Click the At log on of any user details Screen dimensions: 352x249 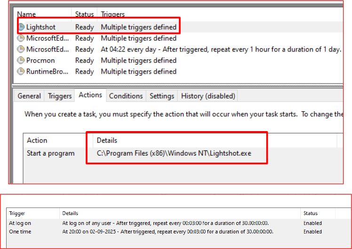click(166, 223)
